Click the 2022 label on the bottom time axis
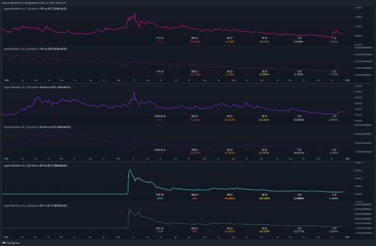This screenshot has height=246, width=376. click(x=347, y=237)
